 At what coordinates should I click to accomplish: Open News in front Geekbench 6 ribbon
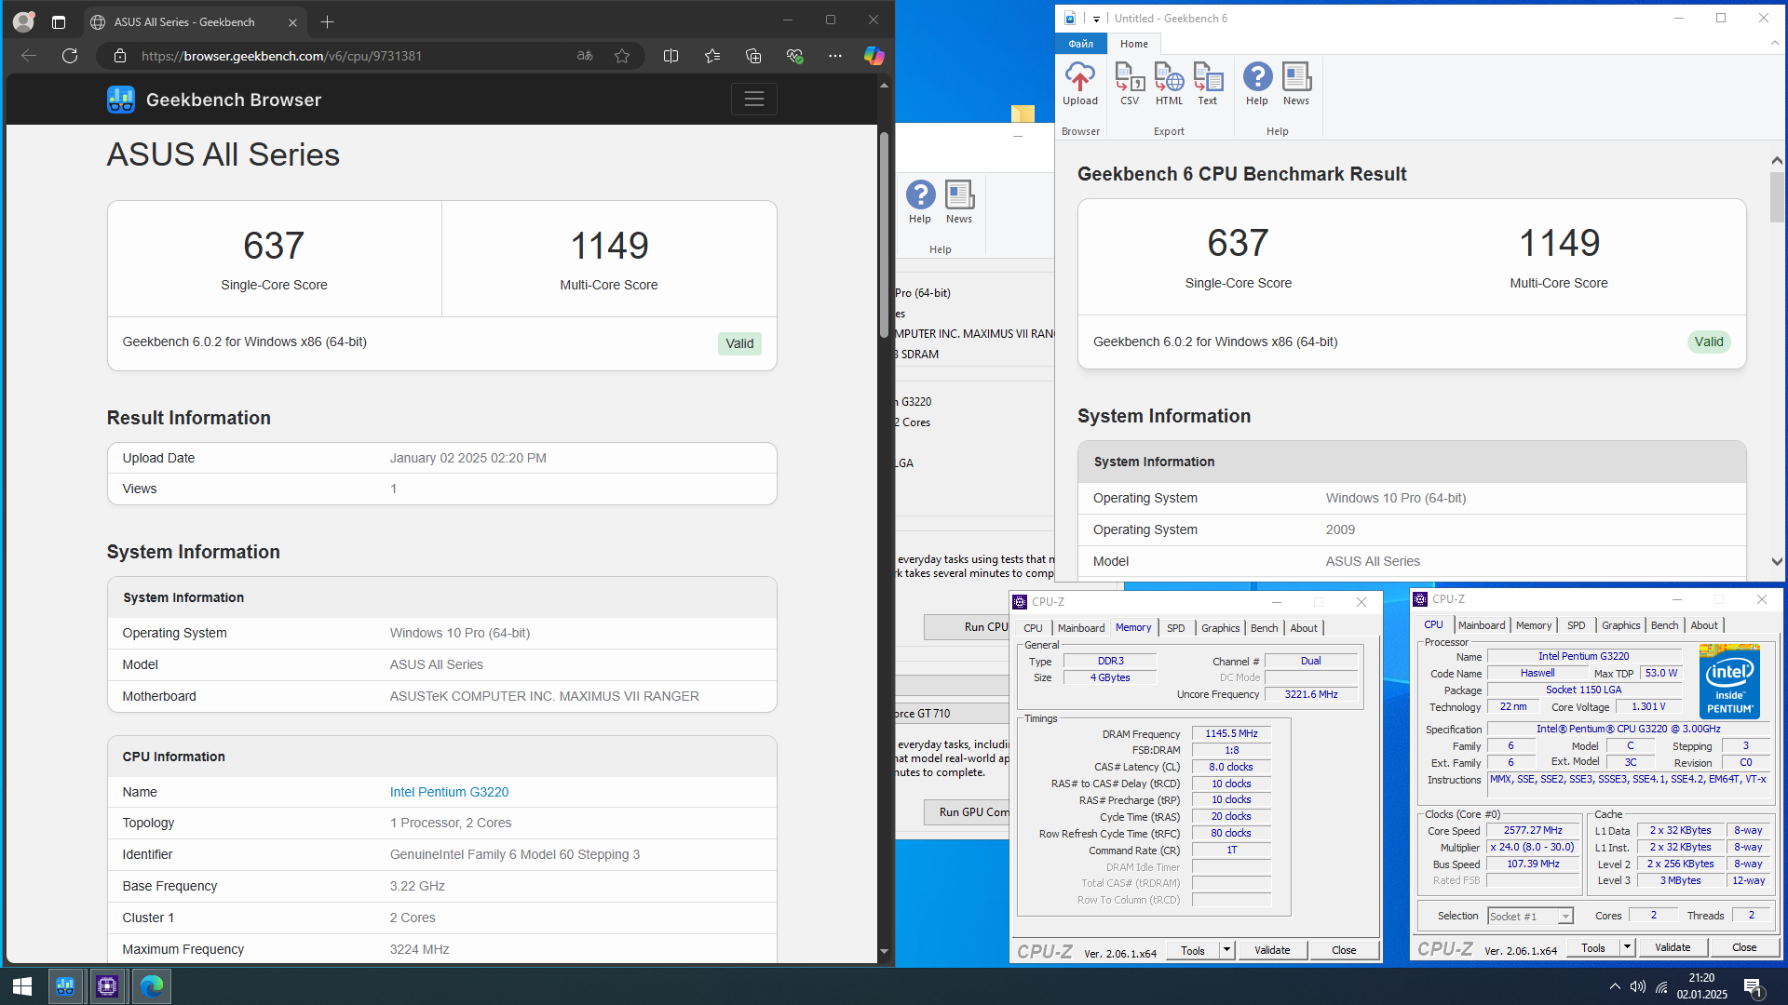[1296, 84]
